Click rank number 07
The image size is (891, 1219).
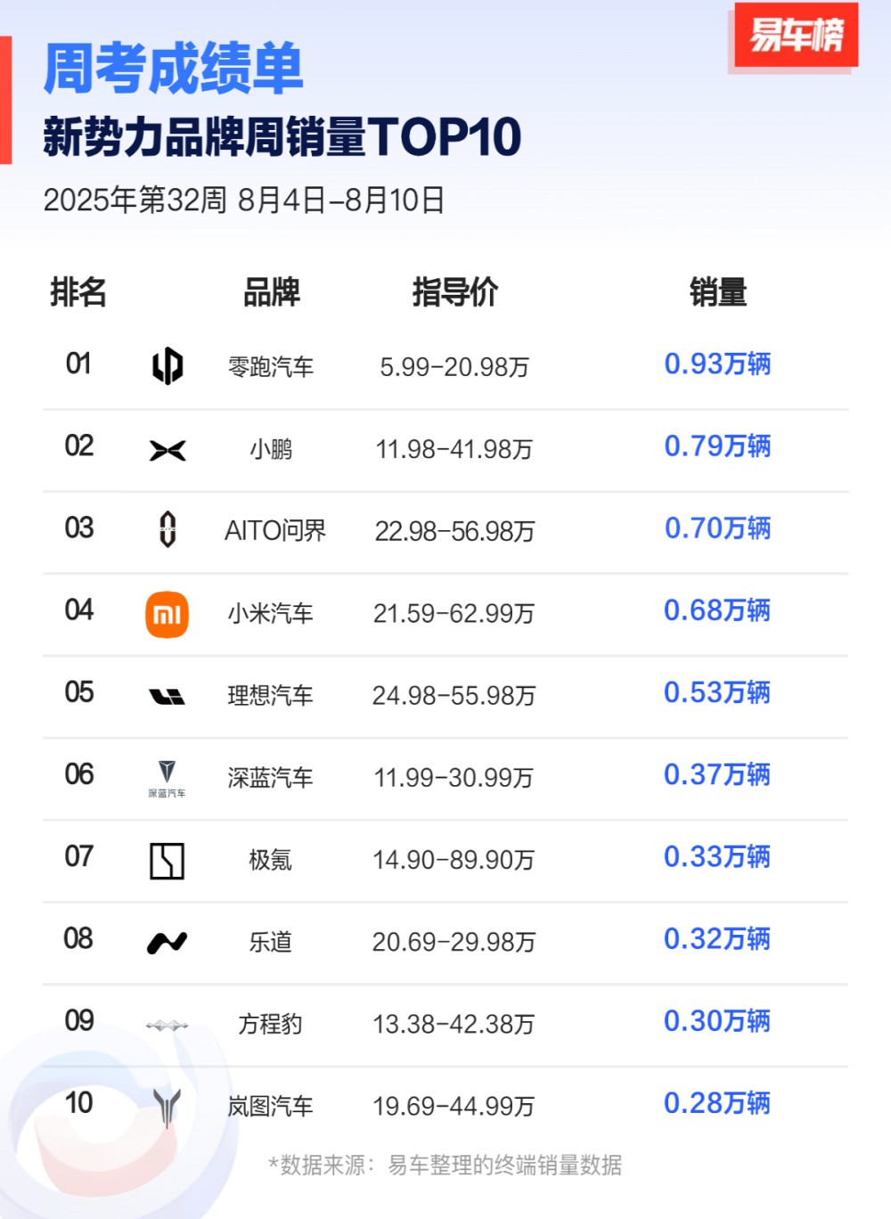pyautogui.click(x=78, y=856)
